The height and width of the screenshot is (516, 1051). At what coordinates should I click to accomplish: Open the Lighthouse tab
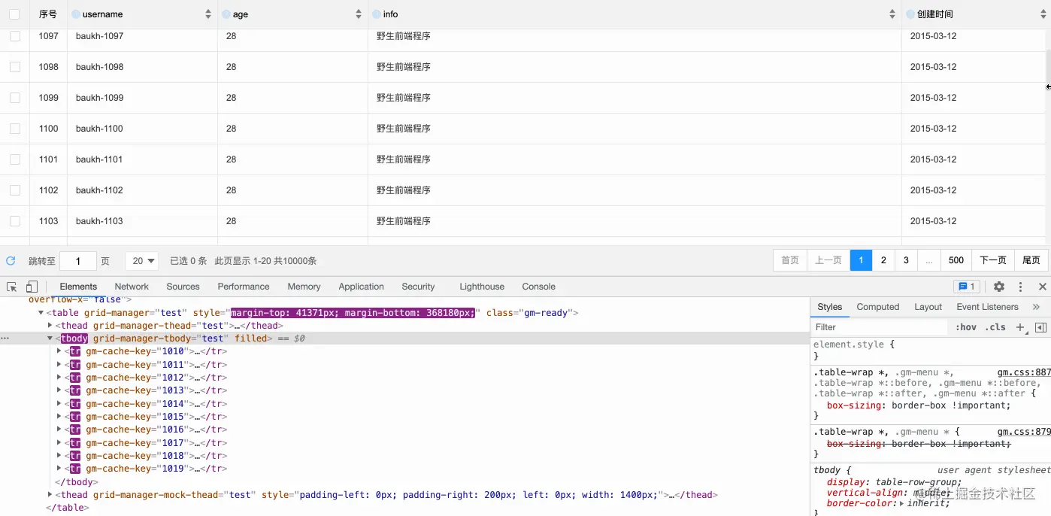(482, 287)
